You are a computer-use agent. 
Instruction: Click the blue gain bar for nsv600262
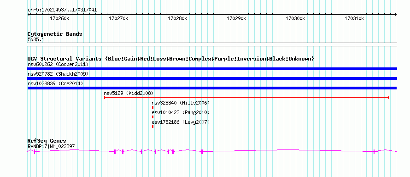(x=212, y=69)
